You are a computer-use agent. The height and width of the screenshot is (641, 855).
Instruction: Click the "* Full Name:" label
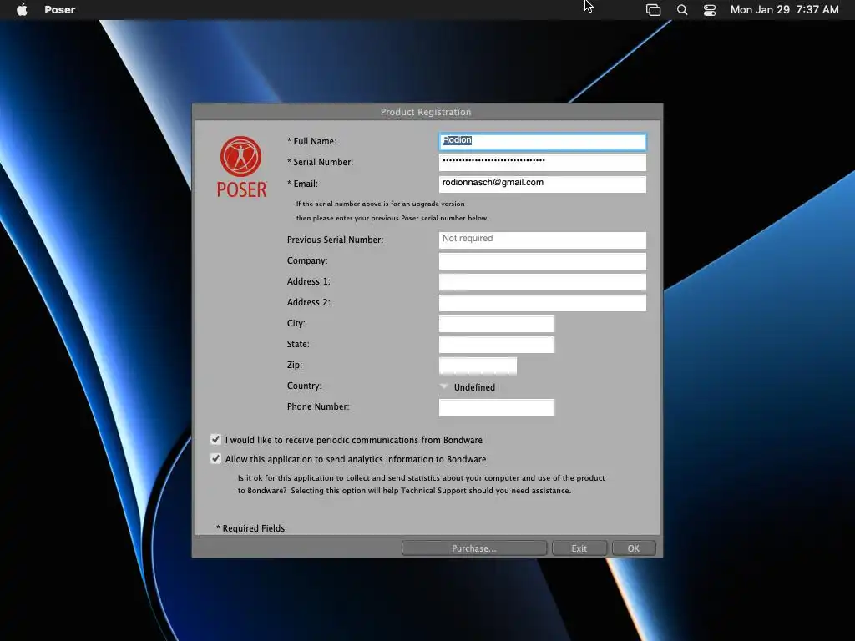(x=312, y=141)
